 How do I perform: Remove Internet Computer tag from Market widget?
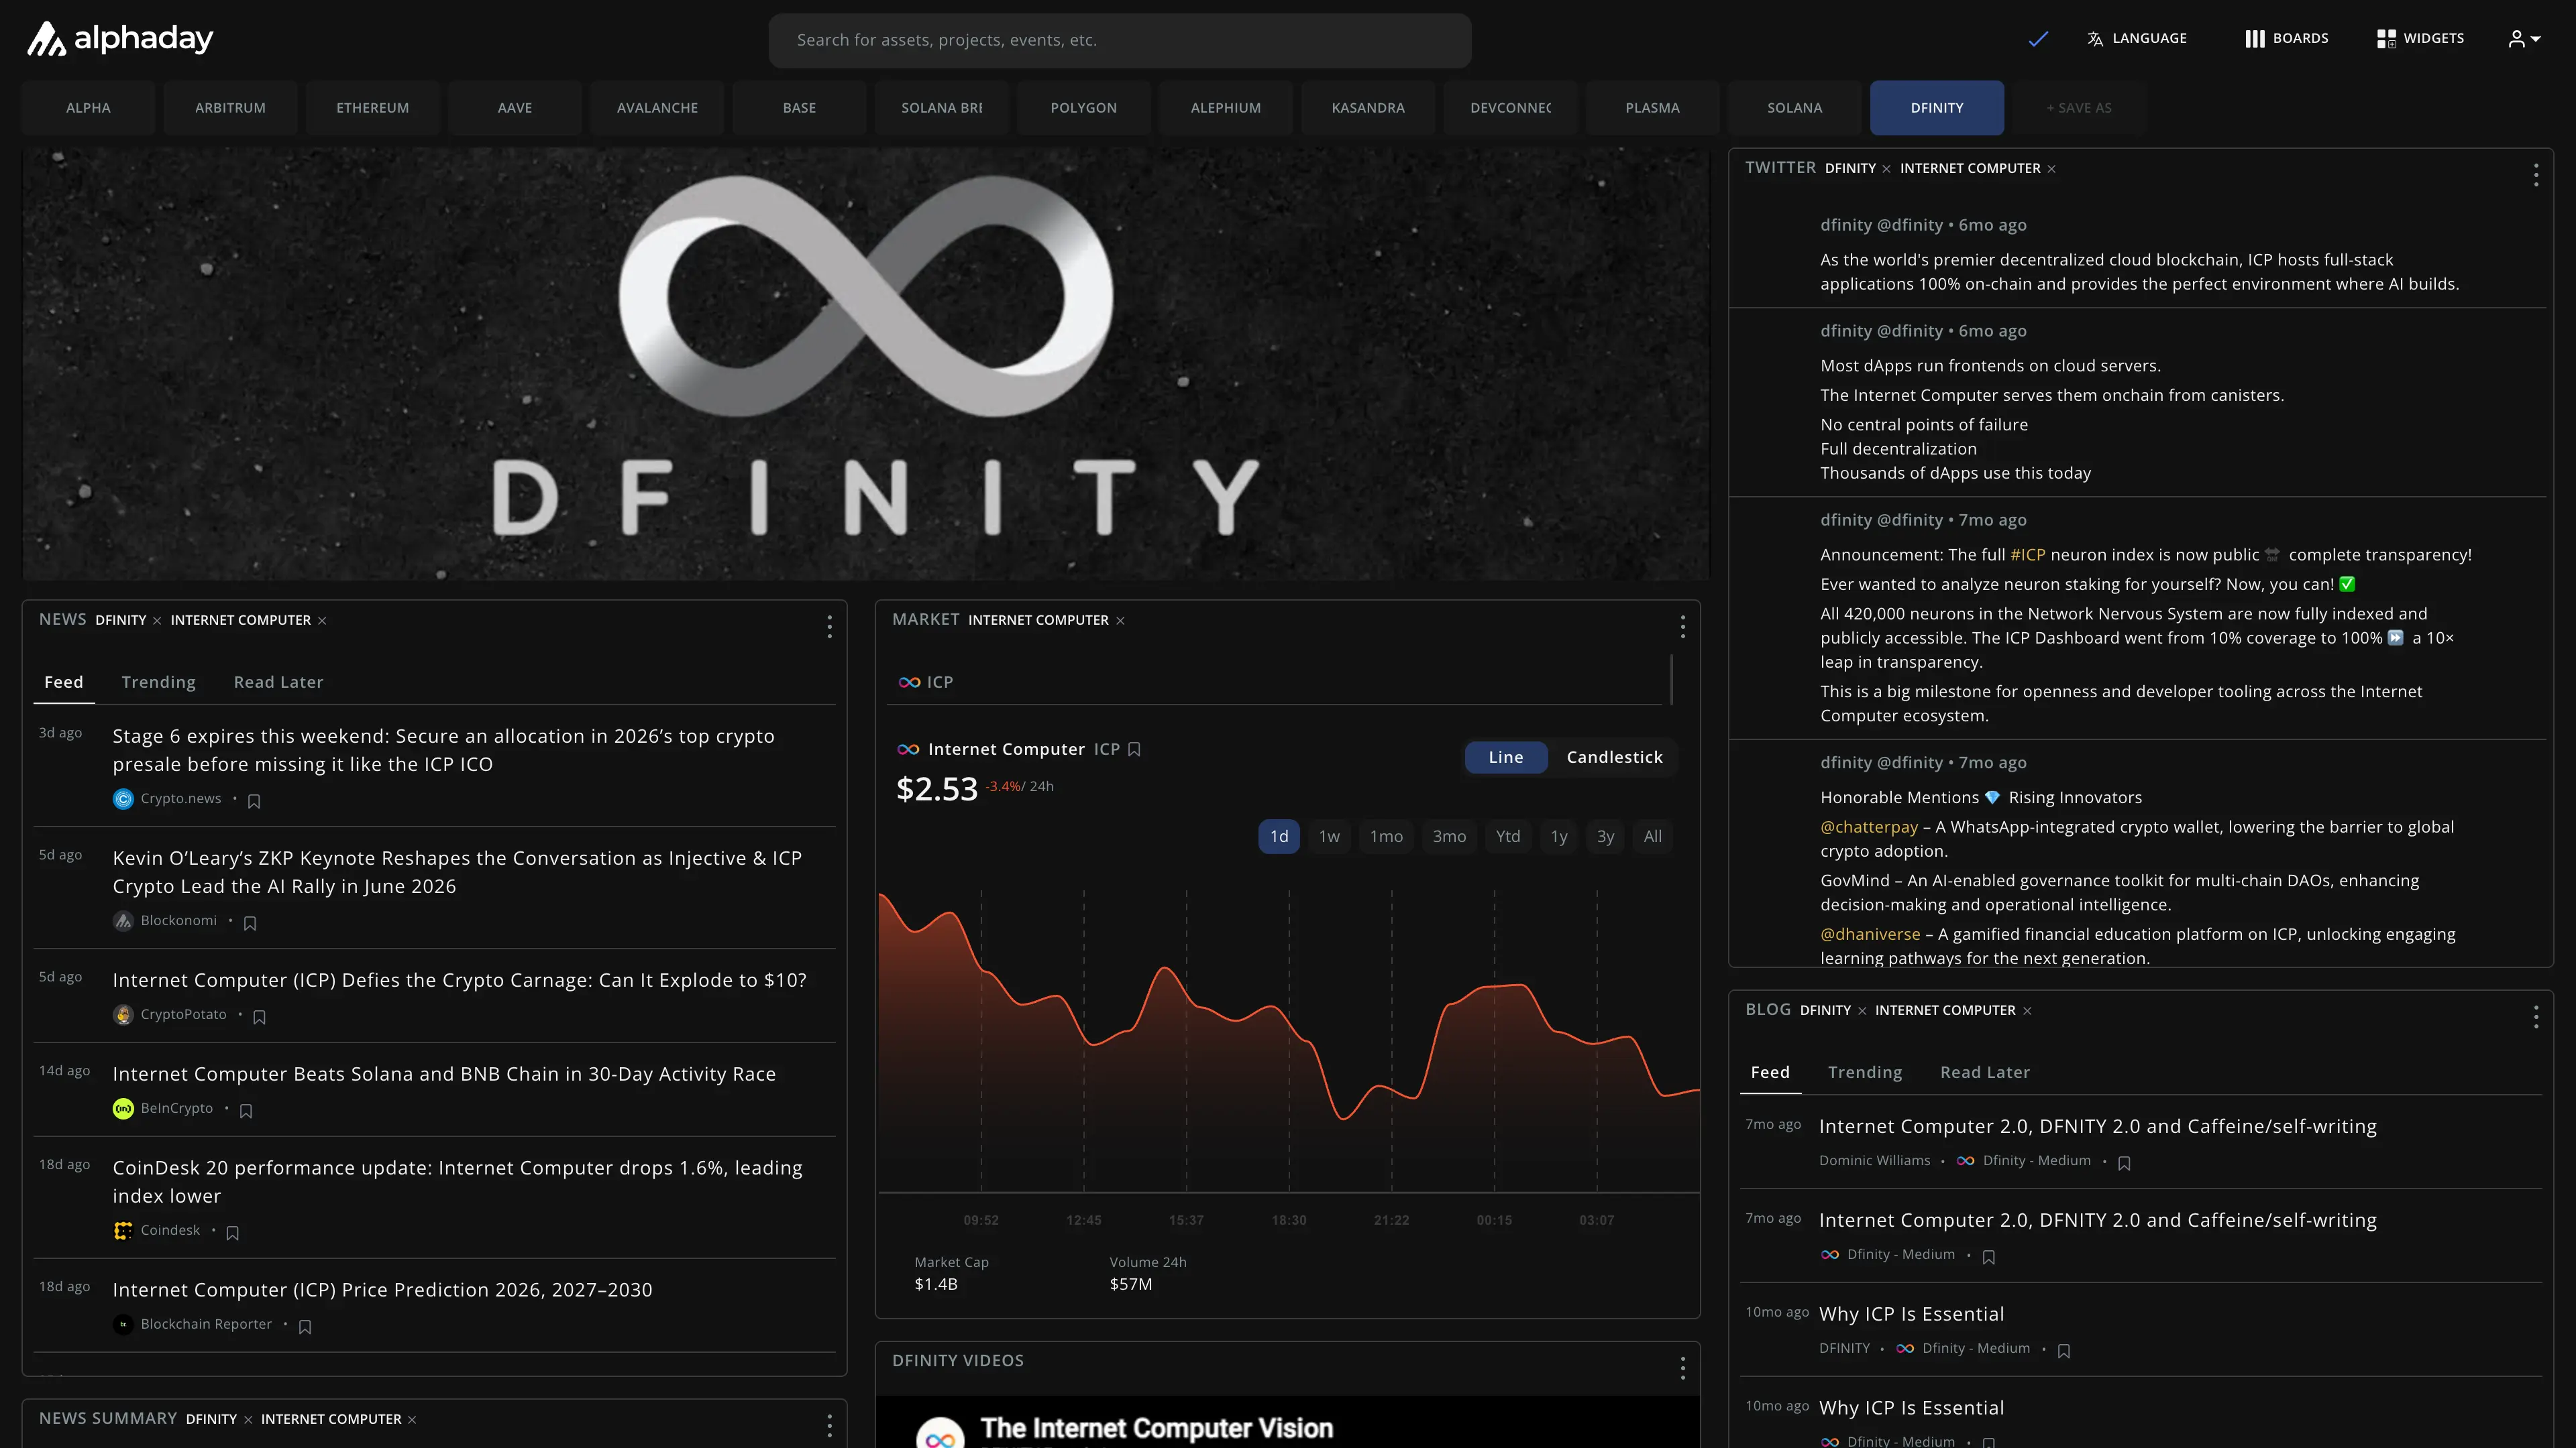pos(1120,621)
